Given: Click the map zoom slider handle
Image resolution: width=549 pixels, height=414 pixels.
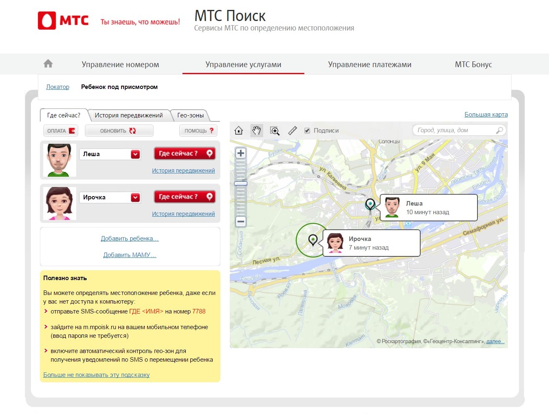Looking at the screenshot, I should coord(241,183).
